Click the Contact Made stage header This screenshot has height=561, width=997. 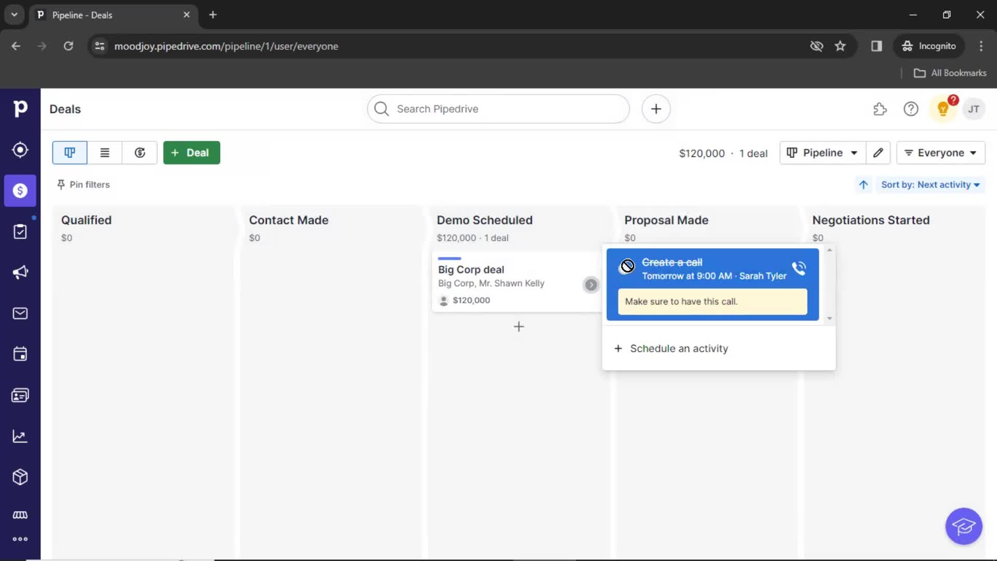coord(289,220)
